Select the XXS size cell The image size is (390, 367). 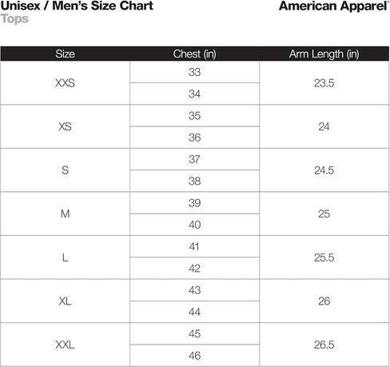click(x=65, y=83)
